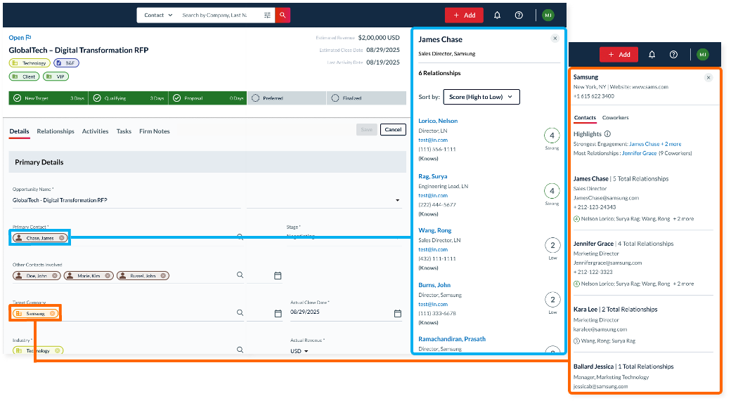Expand the dropdown arrow beside Opportunity Name
This screenshot has width=731, height=403.
(x=398, y=200)
